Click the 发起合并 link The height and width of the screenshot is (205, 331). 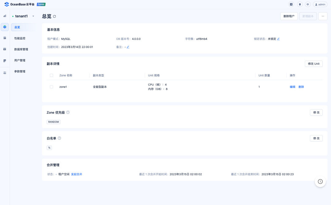pos(76,174)
